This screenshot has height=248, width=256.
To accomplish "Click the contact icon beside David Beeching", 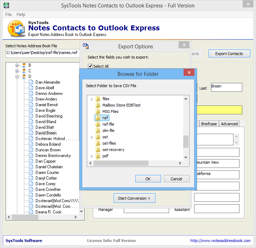I will coord(31,116).
